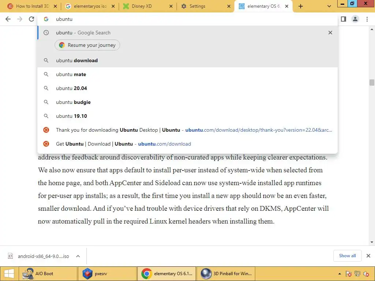
Task: Open the side panel icon in toolbar
Action: (344, 19)
